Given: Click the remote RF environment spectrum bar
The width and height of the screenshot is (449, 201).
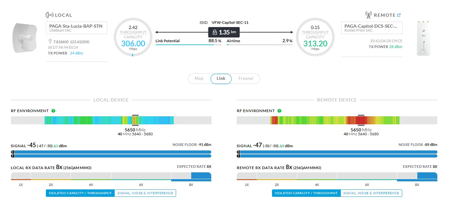Looking at the screenshot, I should (x=337, y=120).
